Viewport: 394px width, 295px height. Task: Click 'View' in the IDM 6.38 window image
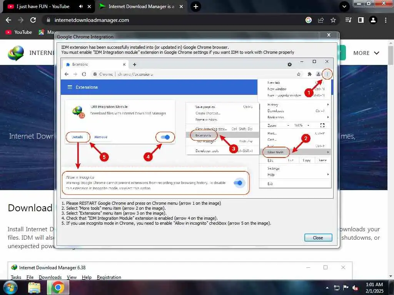72,277
